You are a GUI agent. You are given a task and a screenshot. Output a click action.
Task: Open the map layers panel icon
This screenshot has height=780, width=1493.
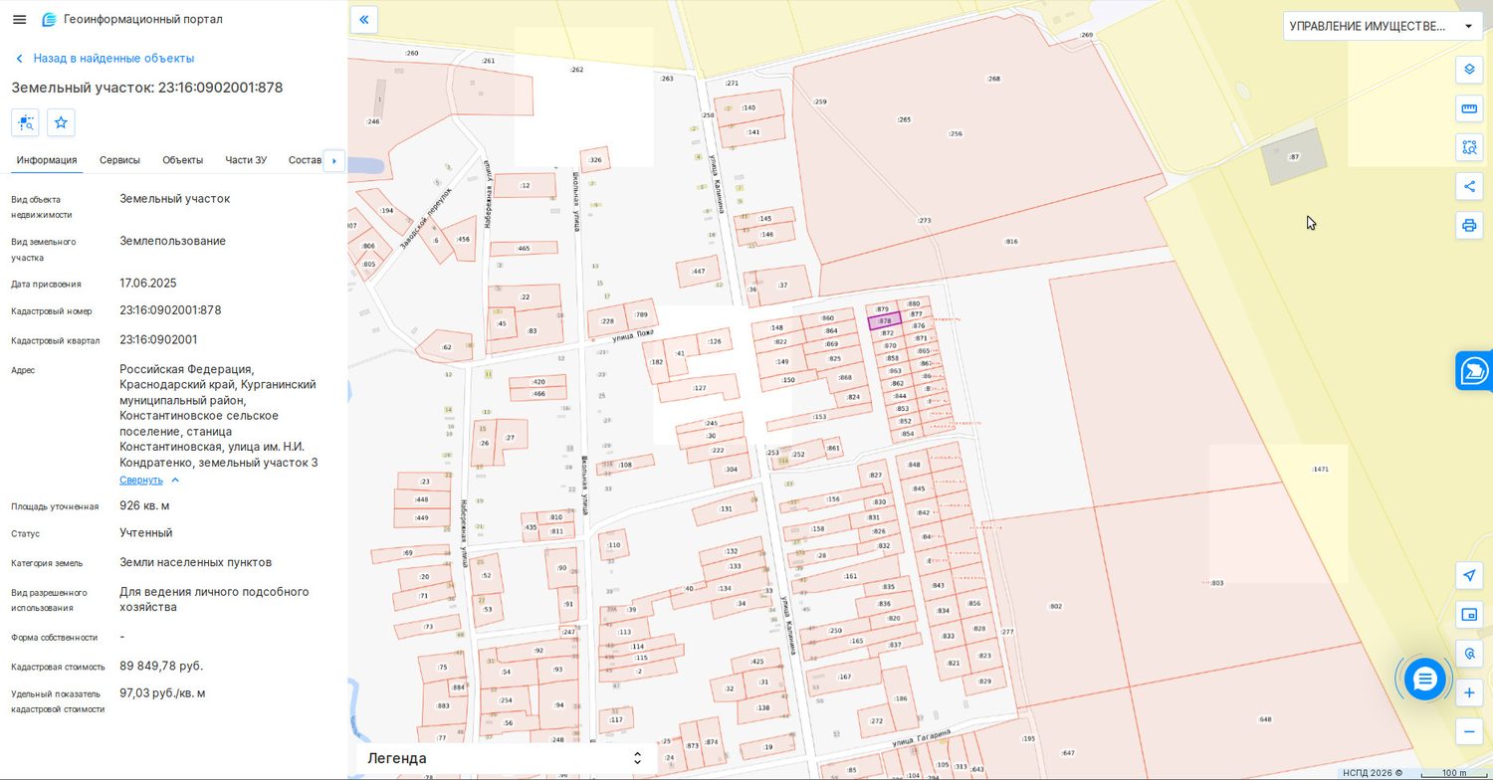(x=1469, y=70)
